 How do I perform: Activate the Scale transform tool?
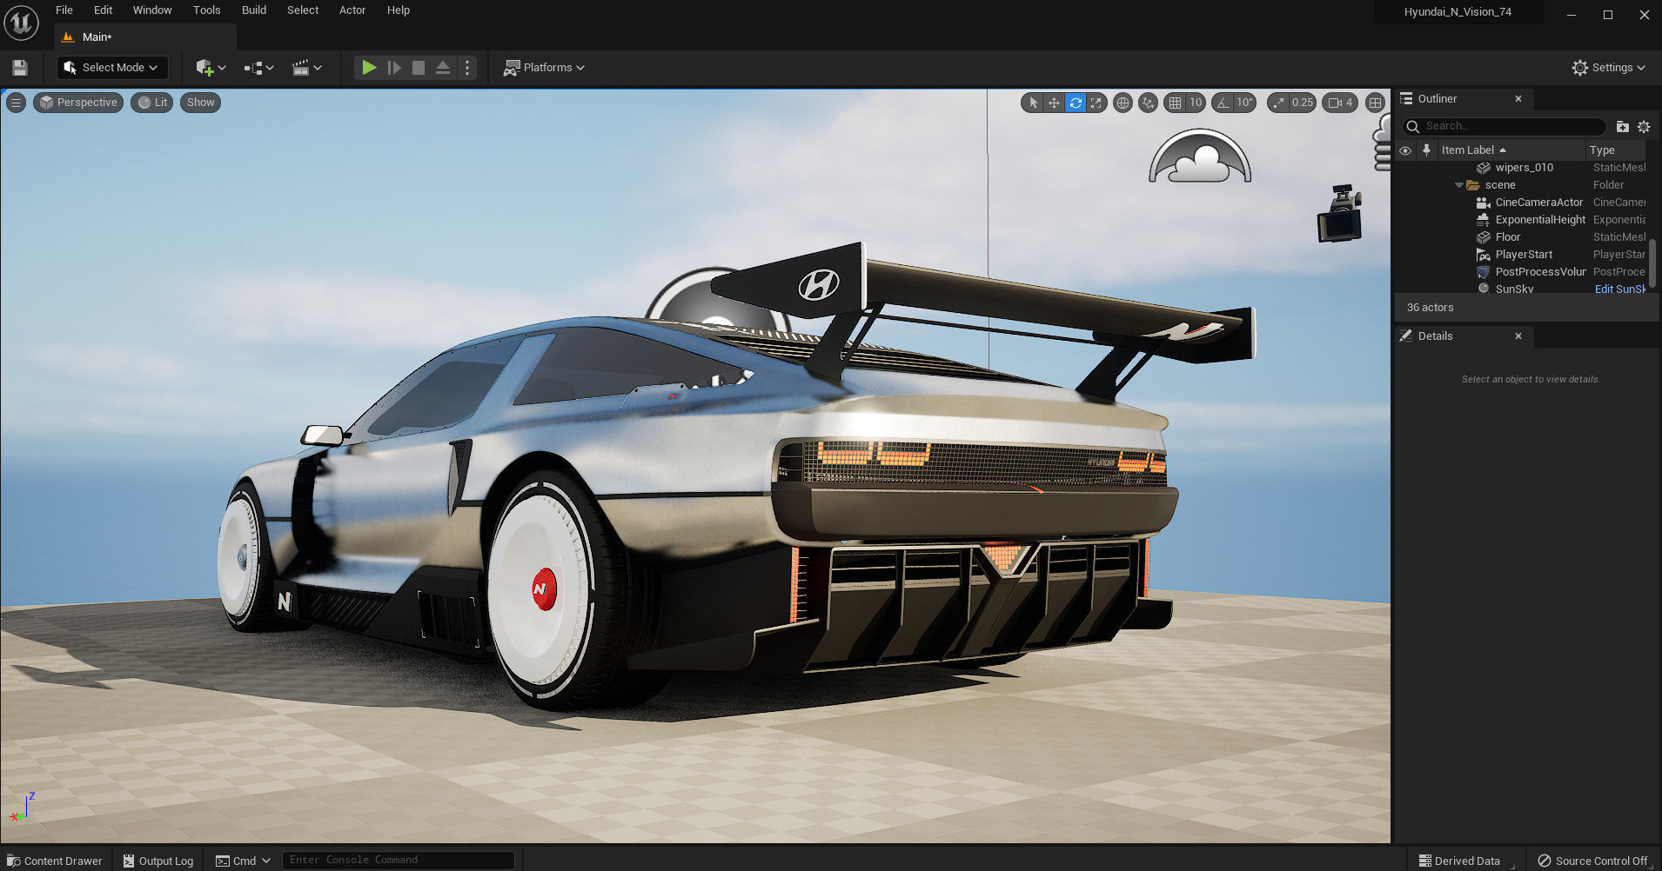[x=1096, y=103]
